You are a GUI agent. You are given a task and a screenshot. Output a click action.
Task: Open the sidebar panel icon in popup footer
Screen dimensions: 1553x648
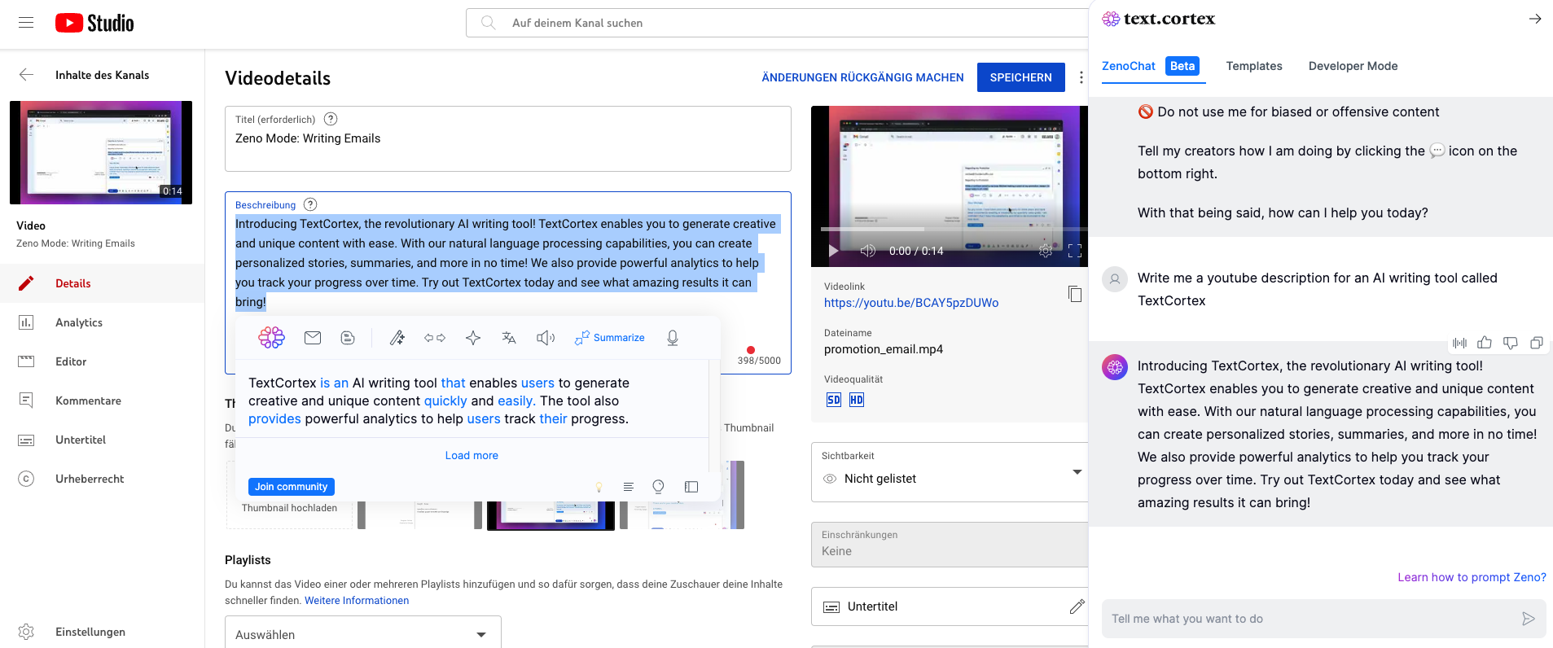[x=691, y=487]
